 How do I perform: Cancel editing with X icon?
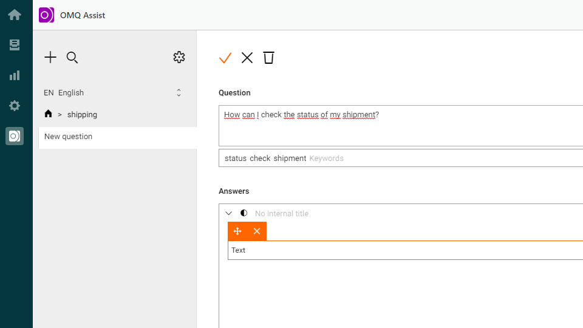tap(247, 58)
